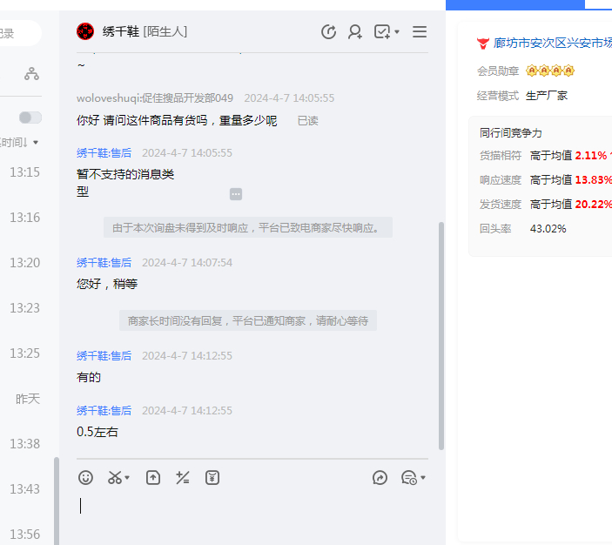Click the 会员勋章 medal icons

click(550, 71)
